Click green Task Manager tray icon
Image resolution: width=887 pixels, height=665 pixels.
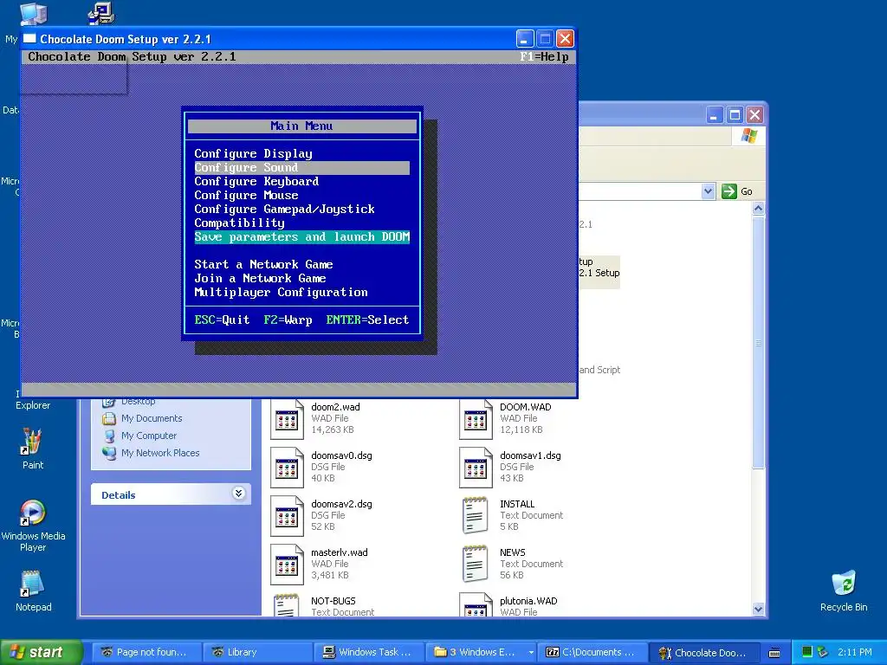point(807,652)
